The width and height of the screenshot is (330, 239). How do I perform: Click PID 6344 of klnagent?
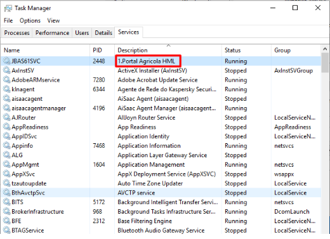[99, 89]
